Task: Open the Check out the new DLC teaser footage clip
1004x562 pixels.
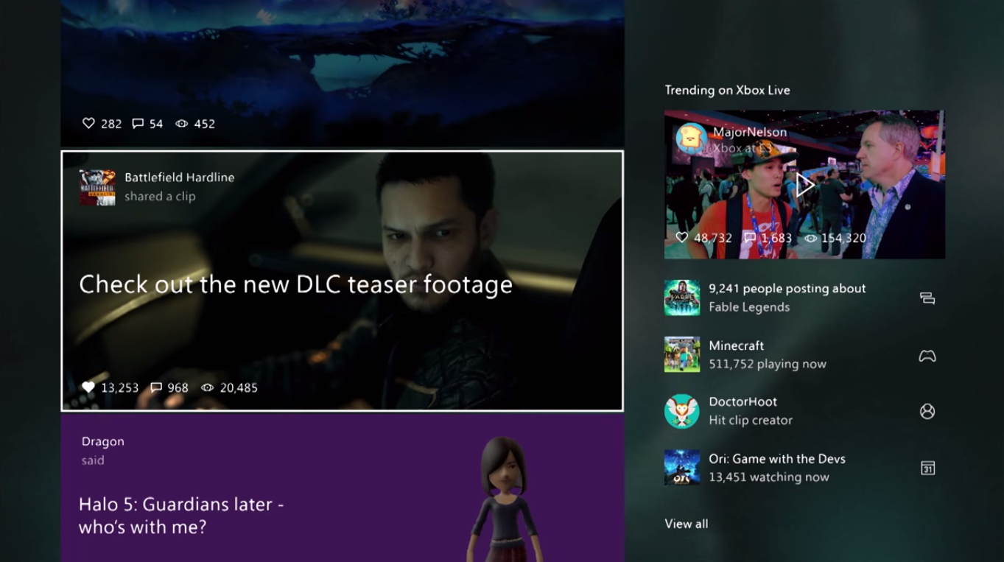Action: click(x=343, y=281)
